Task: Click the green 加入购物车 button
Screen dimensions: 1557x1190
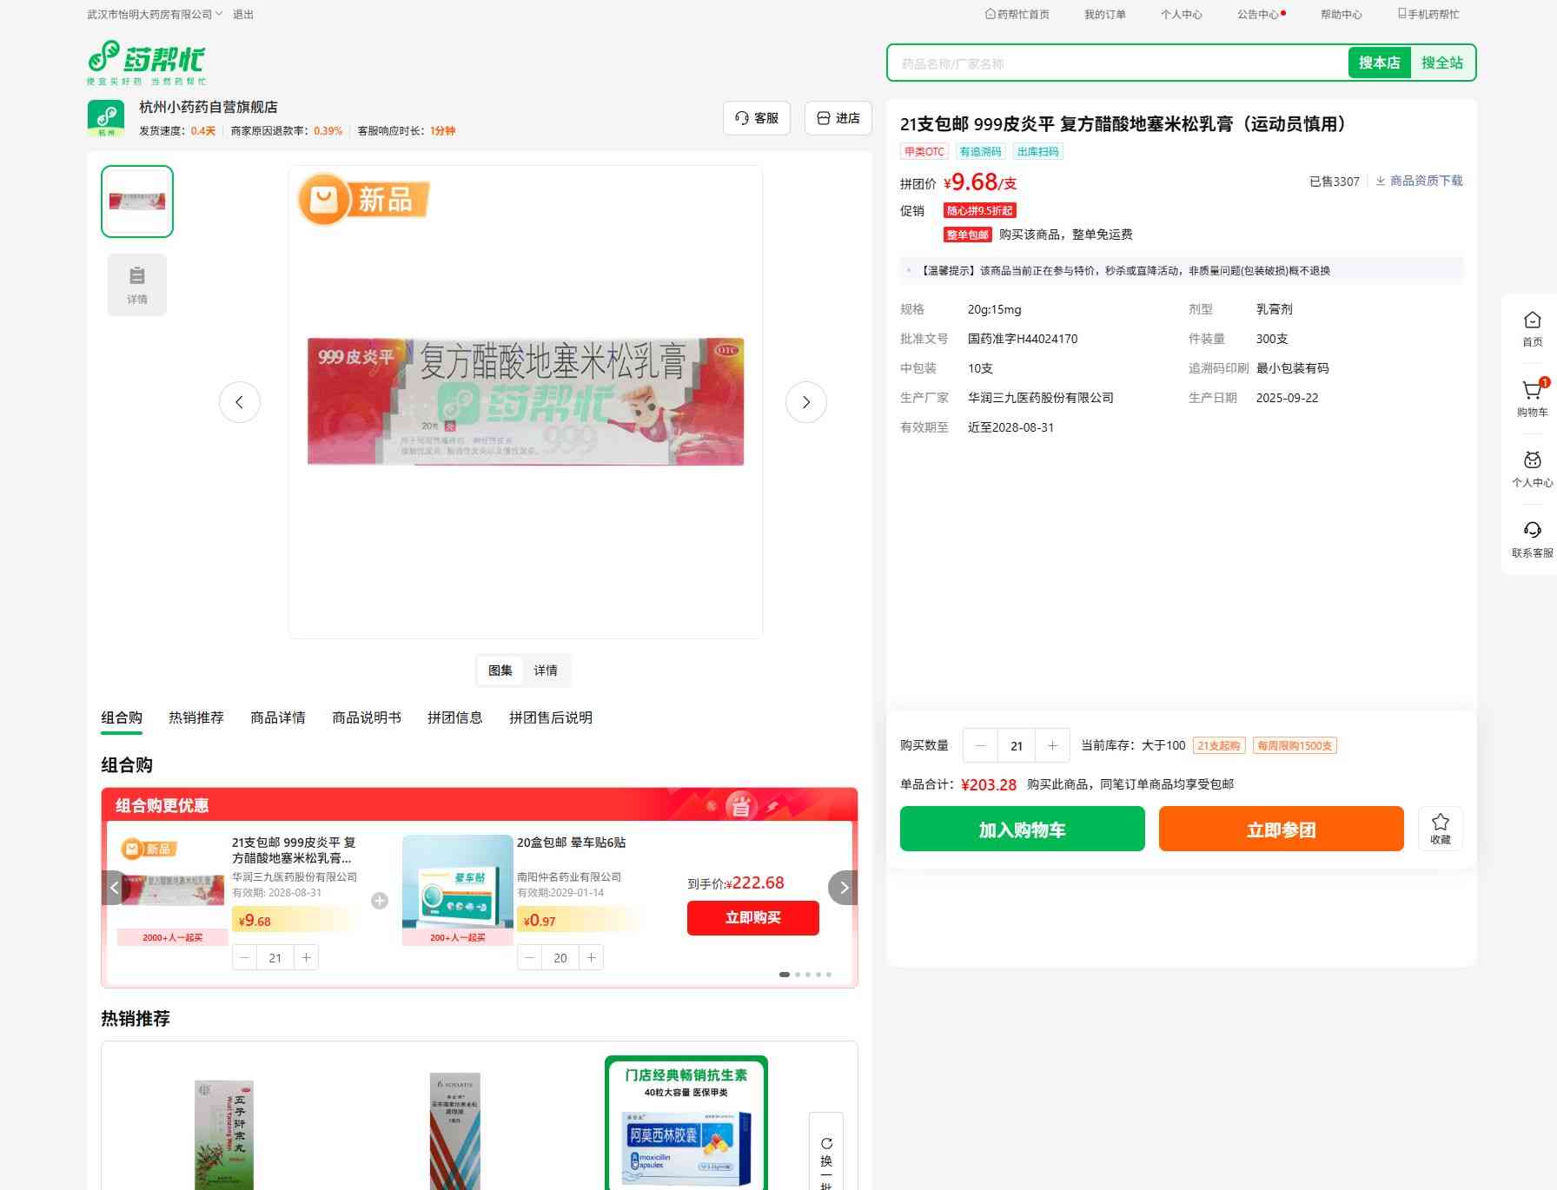Action: (1022, 830)
